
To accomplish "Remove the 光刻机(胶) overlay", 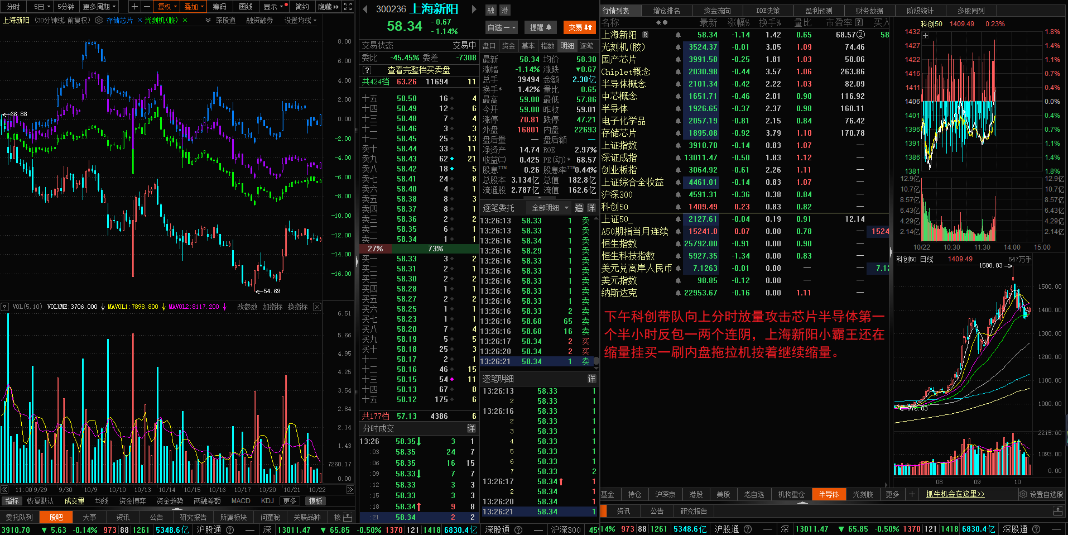I will coord(185,20).
